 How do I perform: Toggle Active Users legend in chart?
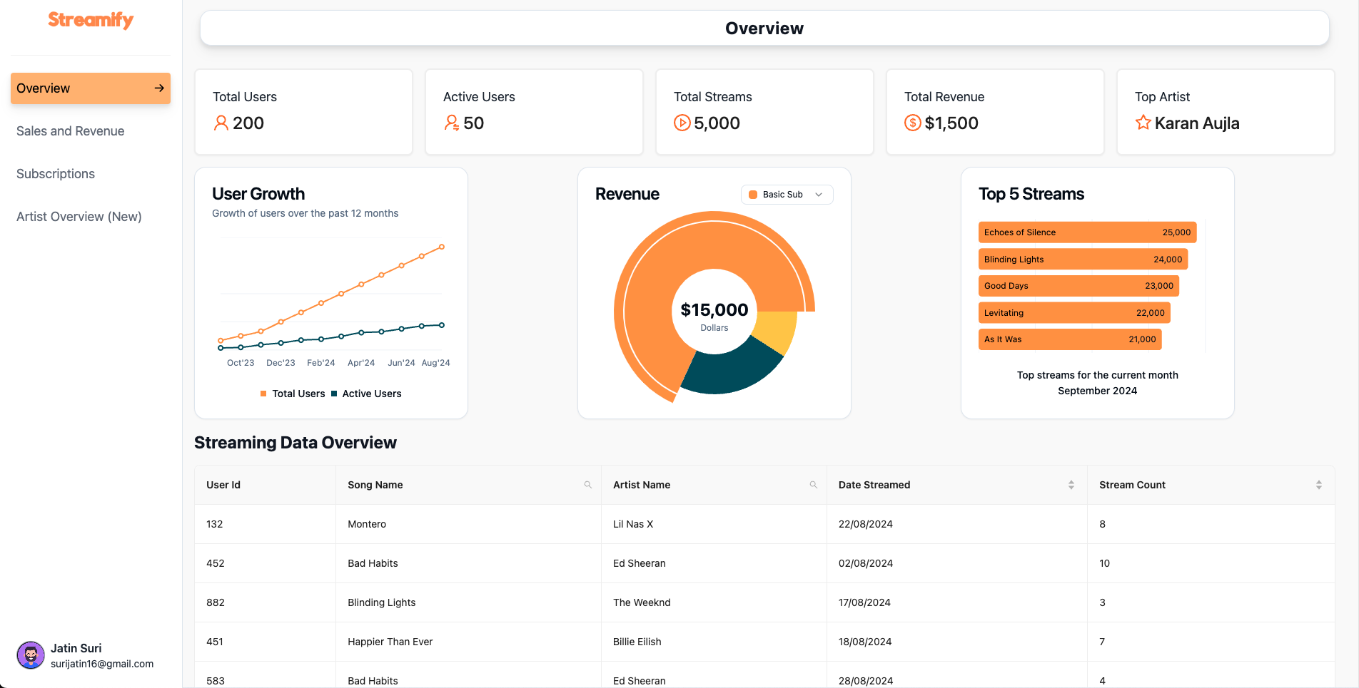coord(366,394)
